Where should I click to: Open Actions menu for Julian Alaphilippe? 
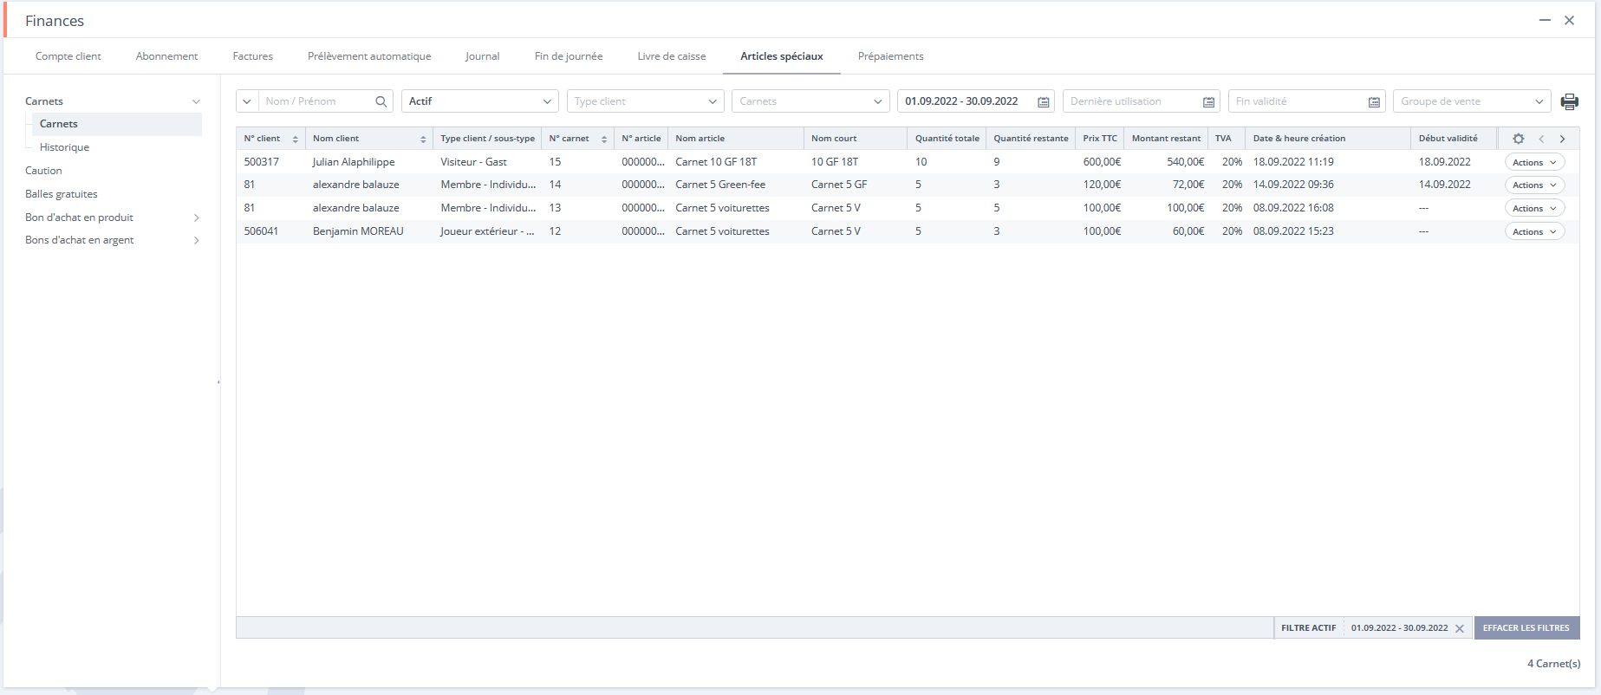click(x=1534, y=162)
